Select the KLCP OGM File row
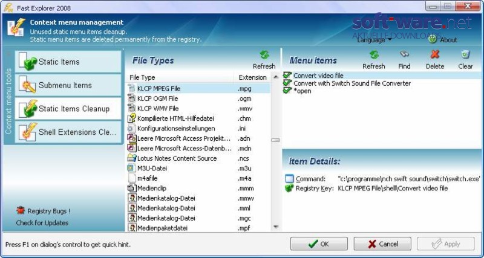The width and height of the screenshot is (484, 258). pyautogui.click(x=198, y=98)
